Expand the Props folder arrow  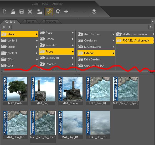(73, 51)
